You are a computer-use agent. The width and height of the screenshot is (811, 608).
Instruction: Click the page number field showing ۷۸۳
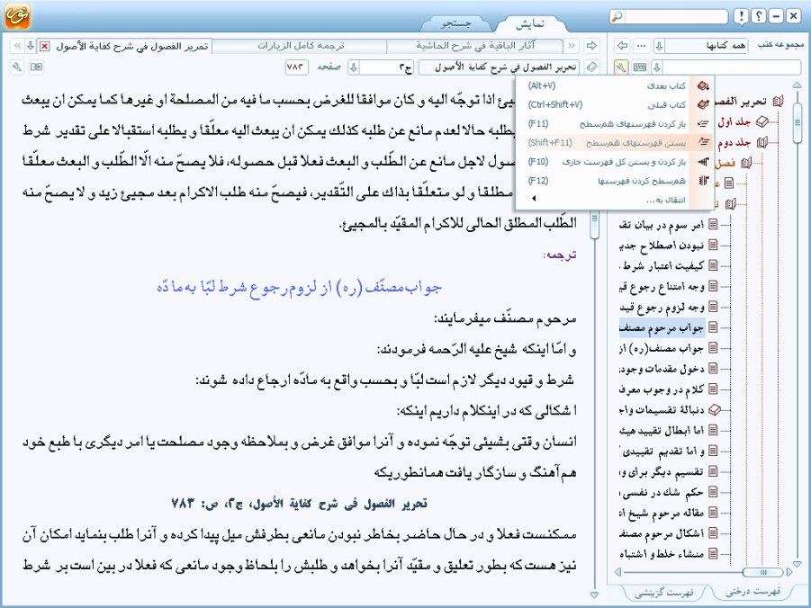point(297,67)
